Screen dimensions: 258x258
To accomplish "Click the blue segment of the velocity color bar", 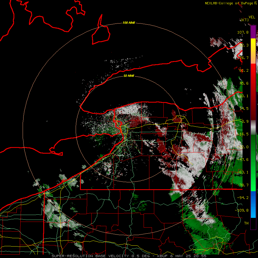I will click(253, 204).
